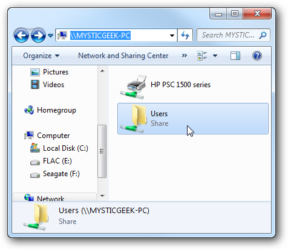Select Seagate (F:) drive
This screenshot has width=288, height=250.
click(55, 174)
